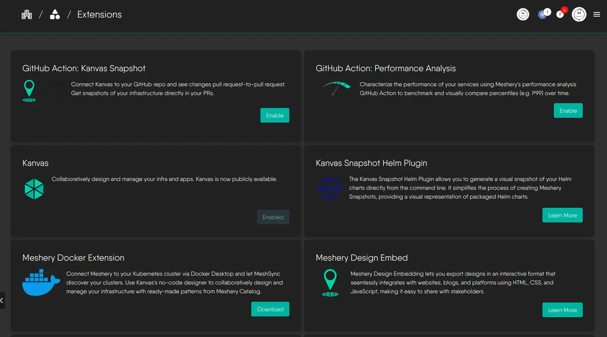Open notifications alert icon with red badge
The image size is (607, 337).
pos(560,15)
